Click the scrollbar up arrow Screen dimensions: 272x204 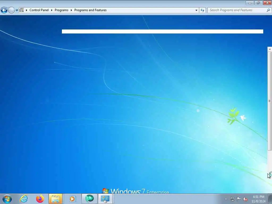270,49
